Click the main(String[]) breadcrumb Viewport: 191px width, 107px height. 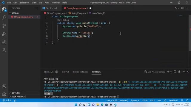point(98,13)
